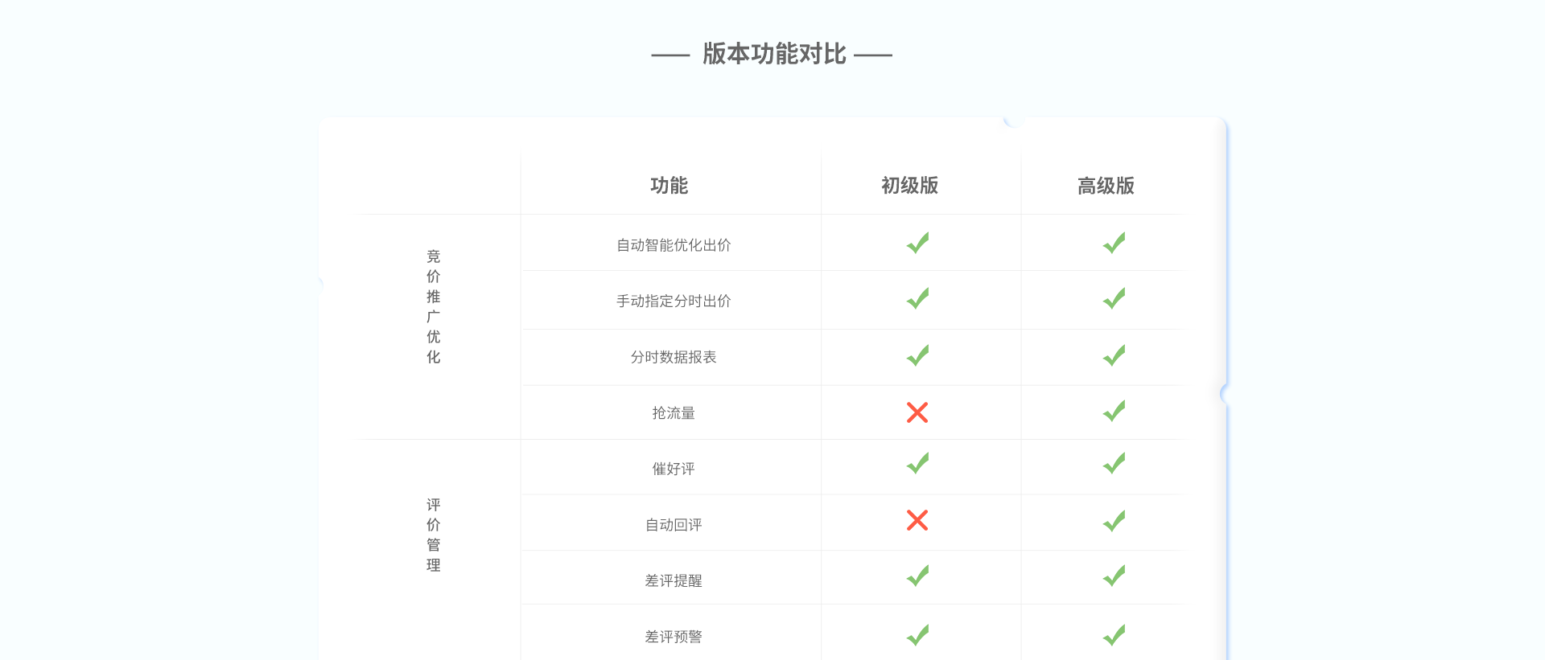Click the red X for 抢流量 in 初级版
This screenshot has width=1545, height=660.
[917, 412]
